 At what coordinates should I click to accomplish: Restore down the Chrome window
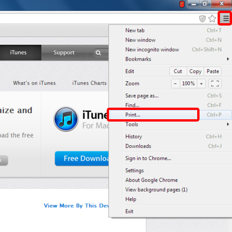click(205, 4)
